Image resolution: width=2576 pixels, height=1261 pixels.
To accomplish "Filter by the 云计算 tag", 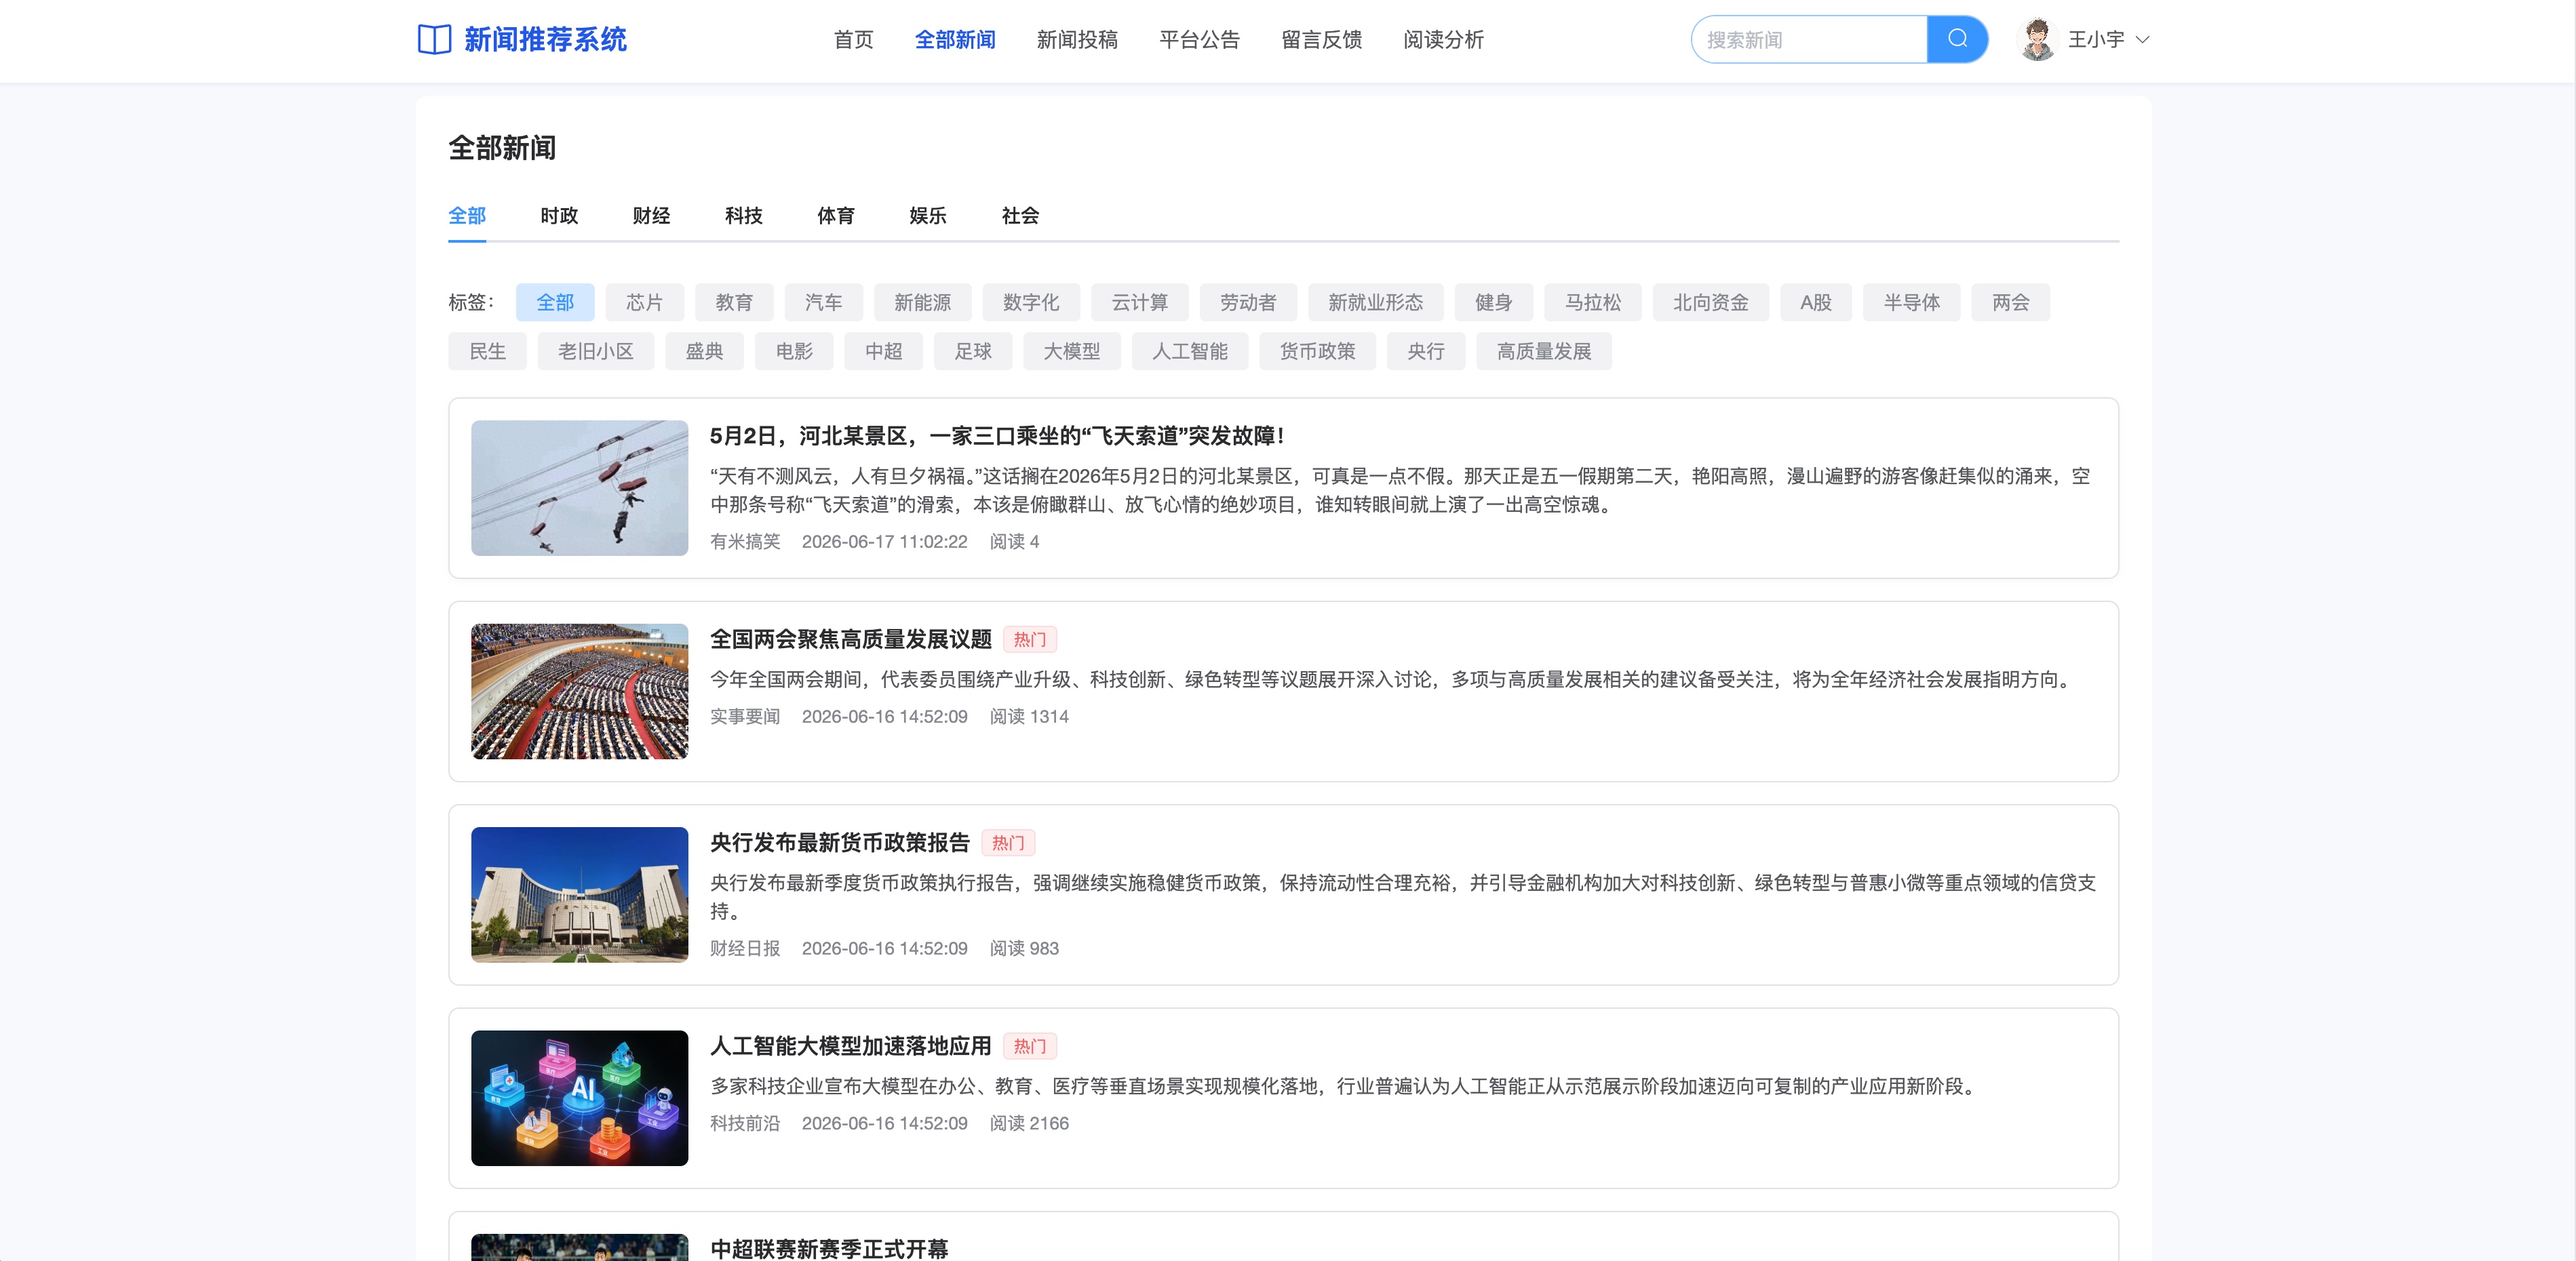I will (x=1140, y=302).
